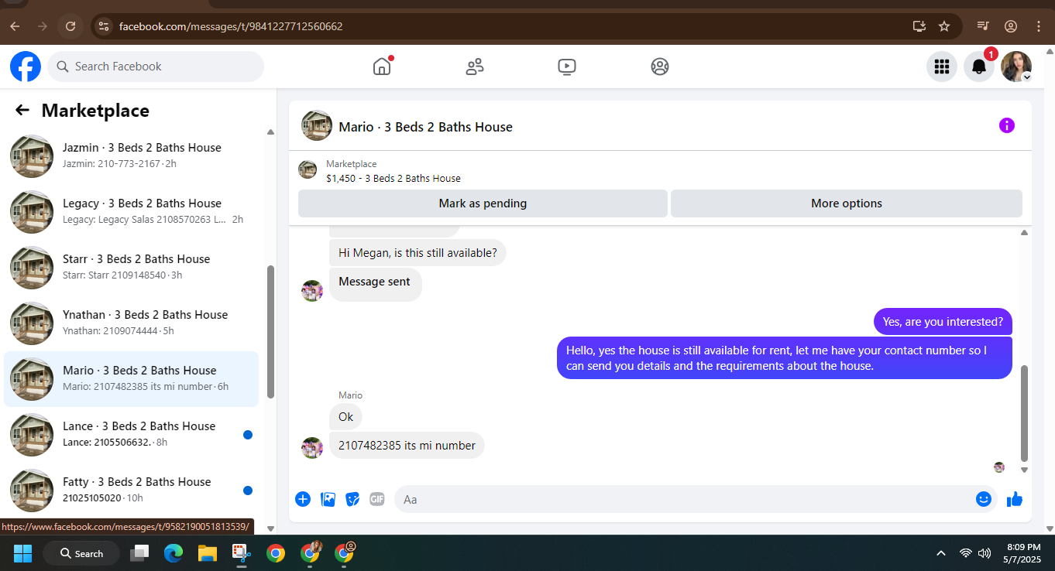Click the chat scrollbar down arrow

tap(1024, 470)
